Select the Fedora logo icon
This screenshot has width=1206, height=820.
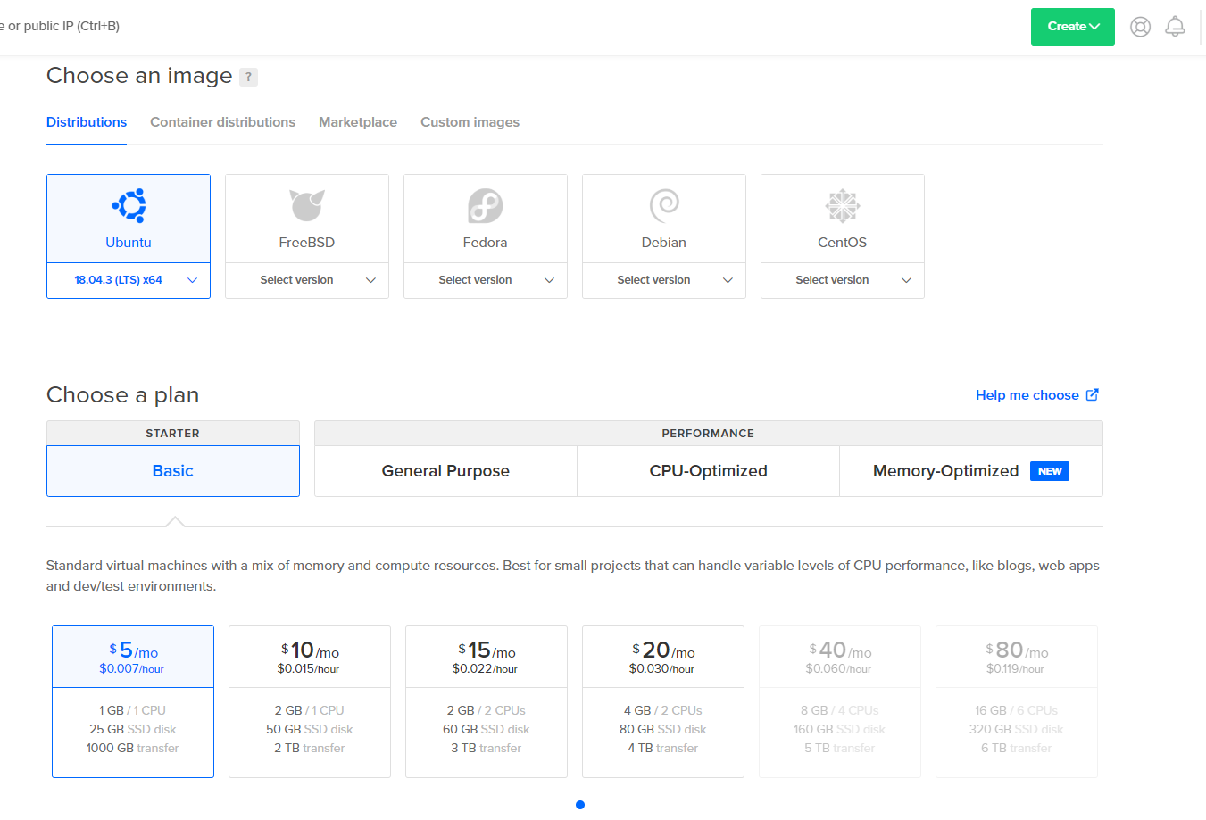coord(486,206)
